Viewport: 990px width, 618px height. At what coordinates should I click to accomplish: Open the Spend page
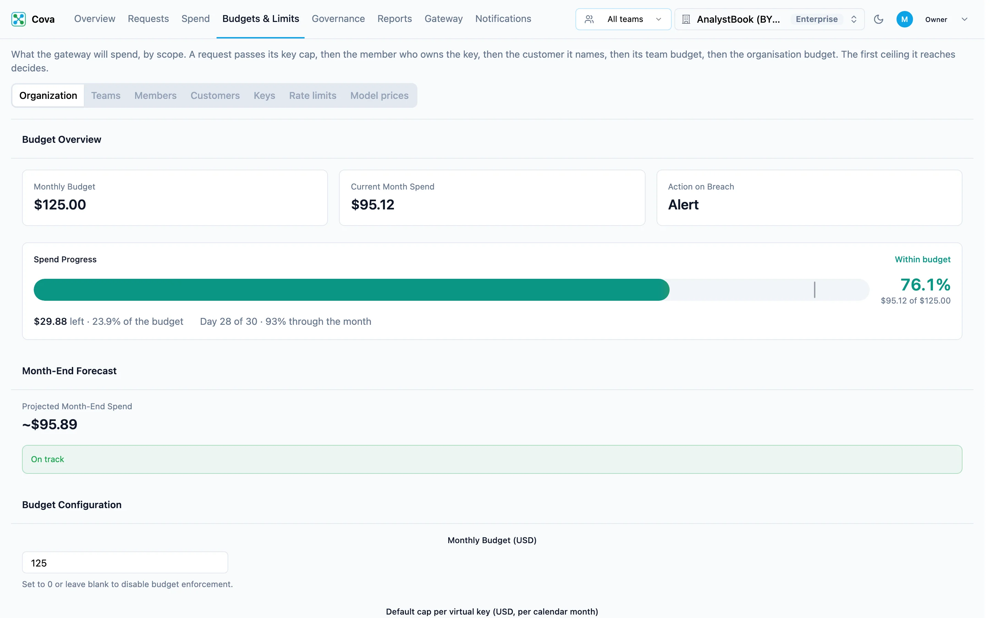196,19
